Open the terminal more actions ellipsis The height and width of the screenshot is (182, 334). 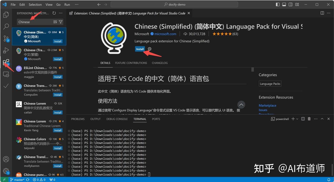[315, 119]
